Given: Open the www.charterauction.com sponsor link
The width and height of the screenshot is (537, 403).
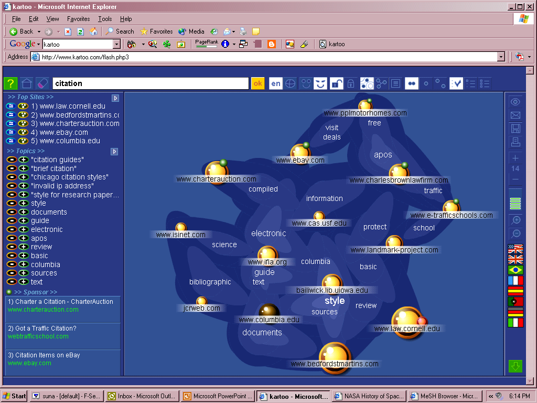Looking at the screenshot, I should coord(43,310).
